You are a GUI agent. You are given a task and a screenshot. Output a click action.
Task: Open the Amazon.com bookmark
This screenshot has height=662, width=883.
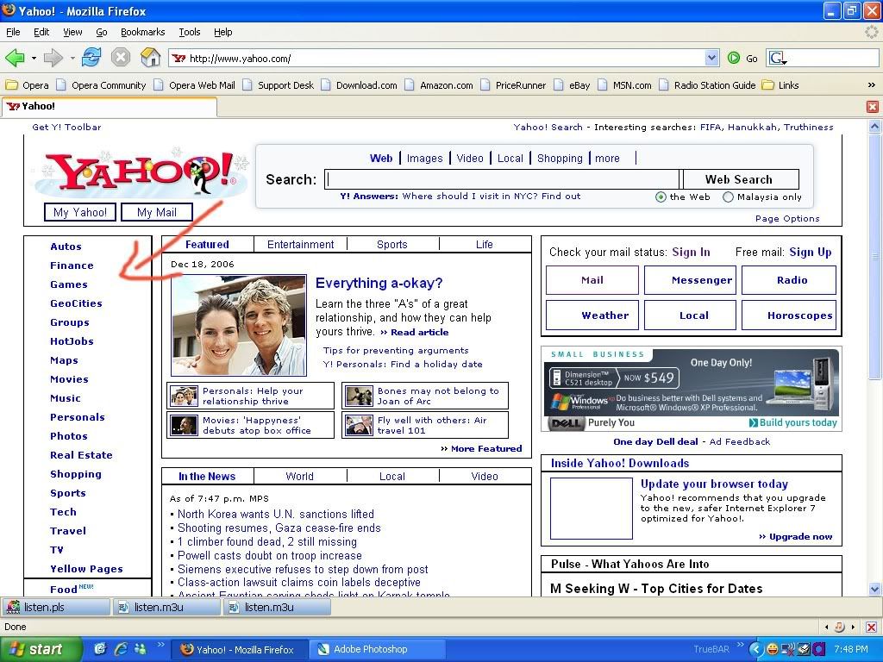439,85
